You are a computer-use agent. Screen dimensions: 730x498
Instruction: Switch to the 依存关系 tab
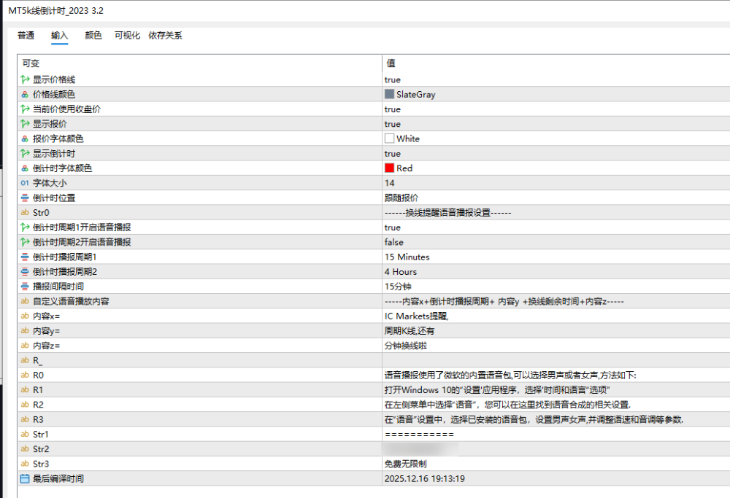pos(165,35)
